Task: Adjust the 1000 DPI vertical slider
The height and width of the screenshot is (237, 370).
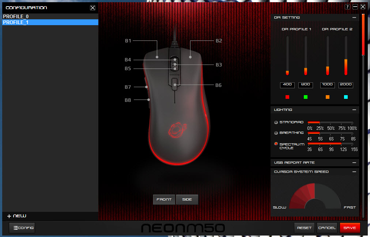Action: [x=328, y=55]
